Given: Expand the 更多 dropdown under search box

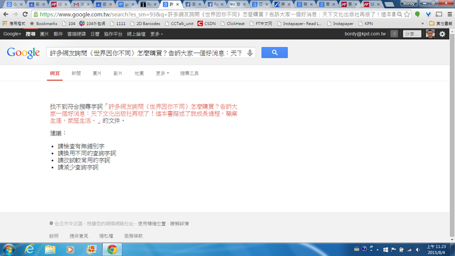Looking at the screenshot, I should click(x=162, y=73).
